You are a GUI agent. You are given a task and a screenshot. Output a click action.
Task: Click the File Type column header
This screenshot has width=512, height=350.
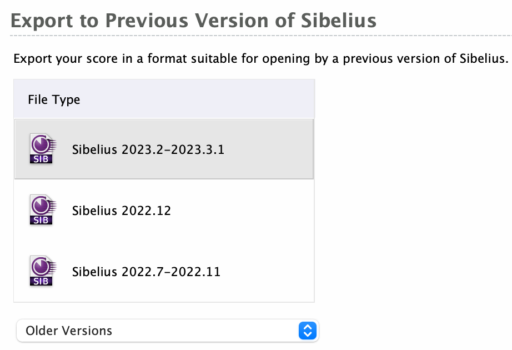click(x=54, y=99)
